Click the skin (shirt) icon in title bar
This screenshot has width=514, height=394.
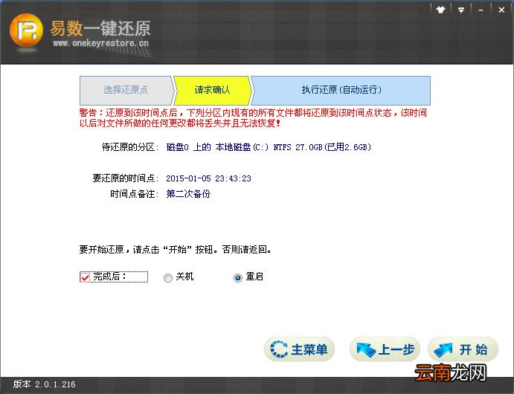441,10
